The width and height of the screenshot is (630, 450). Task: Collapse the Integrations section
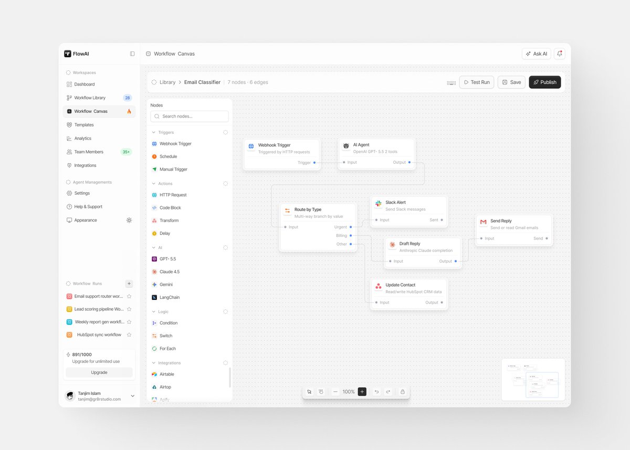tap(154, 363)
